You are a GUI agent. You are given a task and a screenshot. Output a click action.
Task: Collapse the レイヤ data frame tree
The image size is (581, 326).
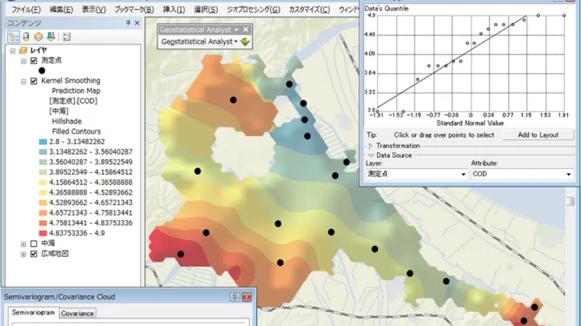click(x=13, y=51)
